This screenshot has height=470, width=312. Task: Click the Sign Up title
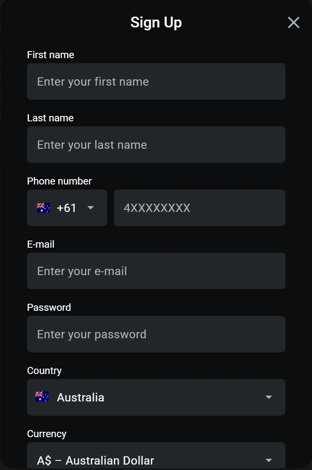coord(156,22)
